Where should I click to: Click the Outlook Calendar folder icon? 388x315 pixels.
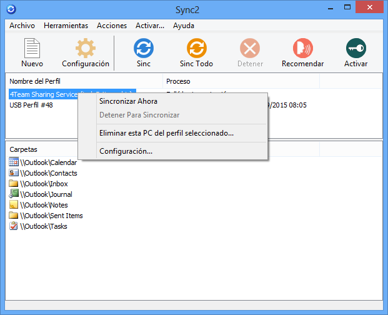coord(14,162)
